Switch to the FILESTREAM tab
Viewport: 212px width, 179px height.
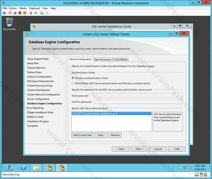pos(120,60)
